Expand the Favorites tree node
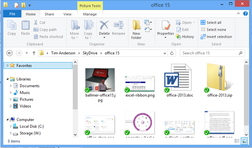 pyautogui.click(x=7, y=65)
